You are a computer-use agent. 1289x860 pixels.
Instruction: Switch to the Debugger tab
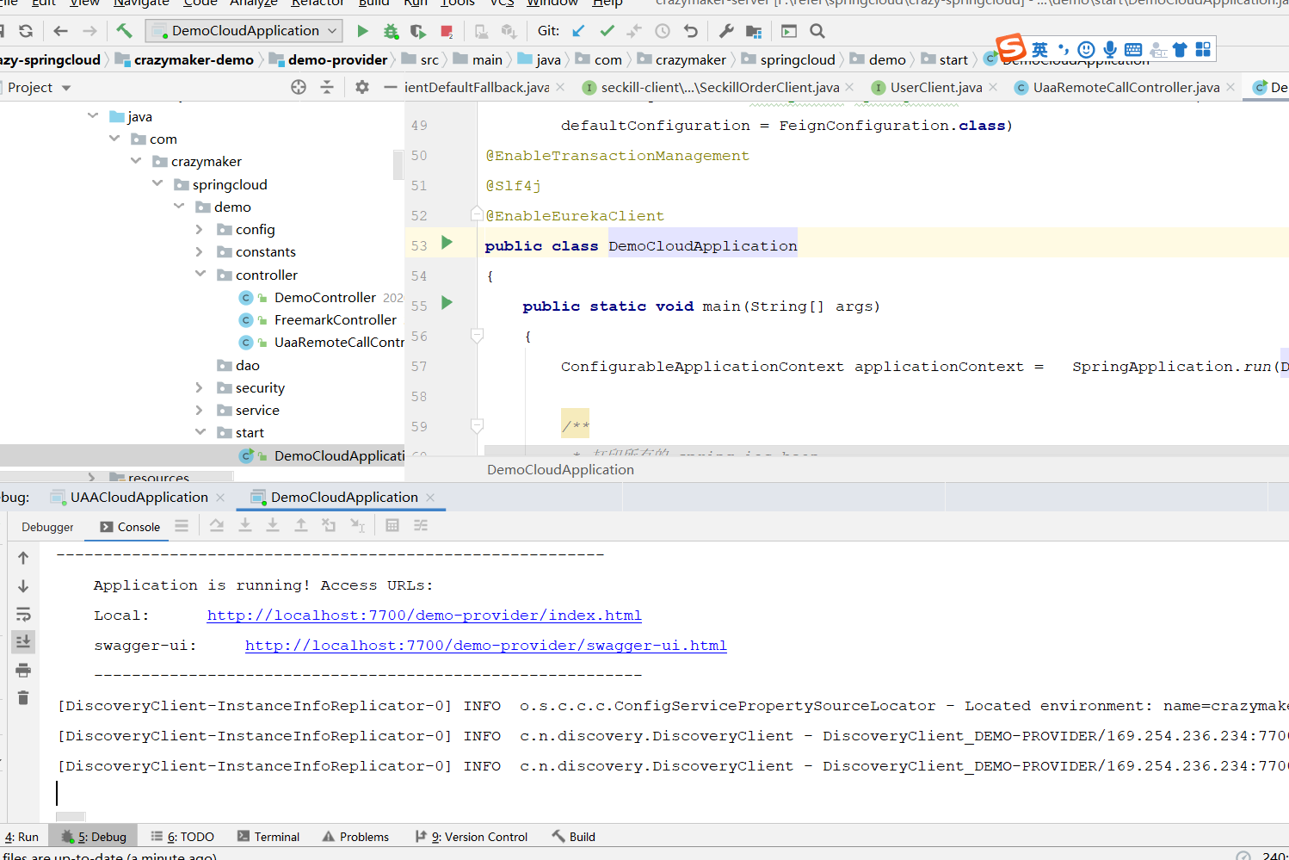[47, 527]
